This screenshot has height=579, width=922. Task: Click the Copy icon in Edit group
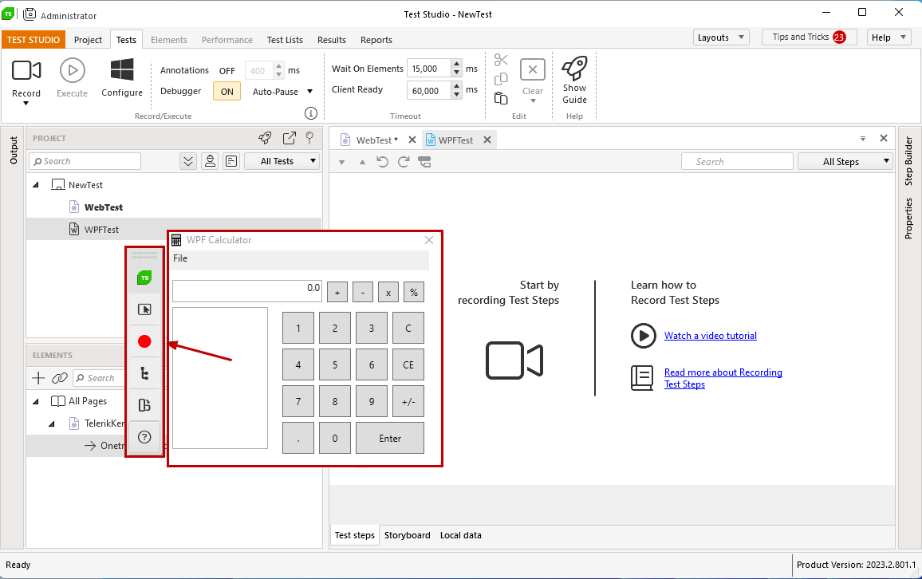(501, 79)
